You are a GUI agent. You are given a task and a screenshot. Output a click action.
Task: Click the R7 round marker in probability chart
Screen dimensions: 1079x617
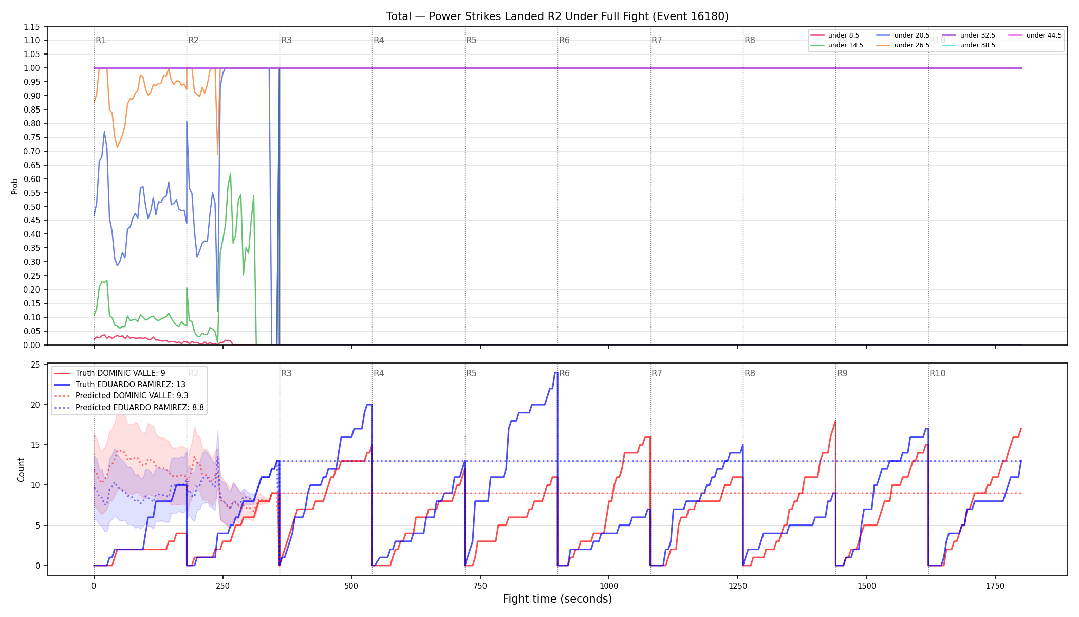[x=657, y=40]
